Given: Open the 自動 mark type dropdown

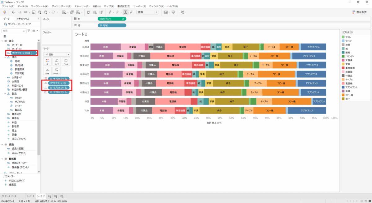Looking at the screenshot, I should point(56,54).
